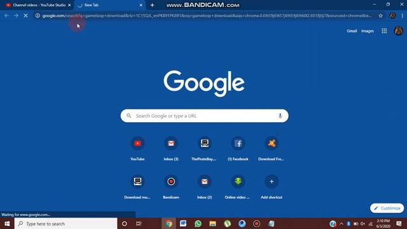Open the YouTube shortcut tile
This screenshot has width=407, height=229.
coord(137,143)
